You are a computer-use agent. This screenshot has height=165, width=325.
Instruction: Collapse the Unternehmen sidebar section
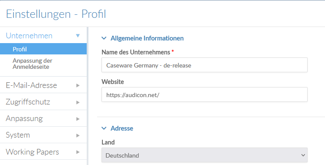(78, 36)
